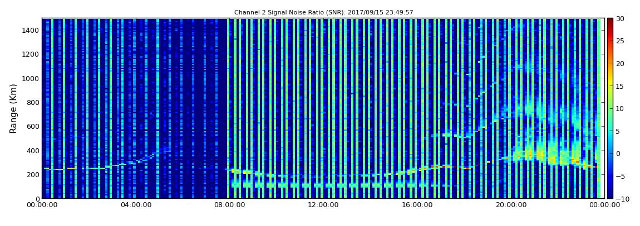Click the colorbar label −5
The image size is (640, 226).
(x=620, y=177)
